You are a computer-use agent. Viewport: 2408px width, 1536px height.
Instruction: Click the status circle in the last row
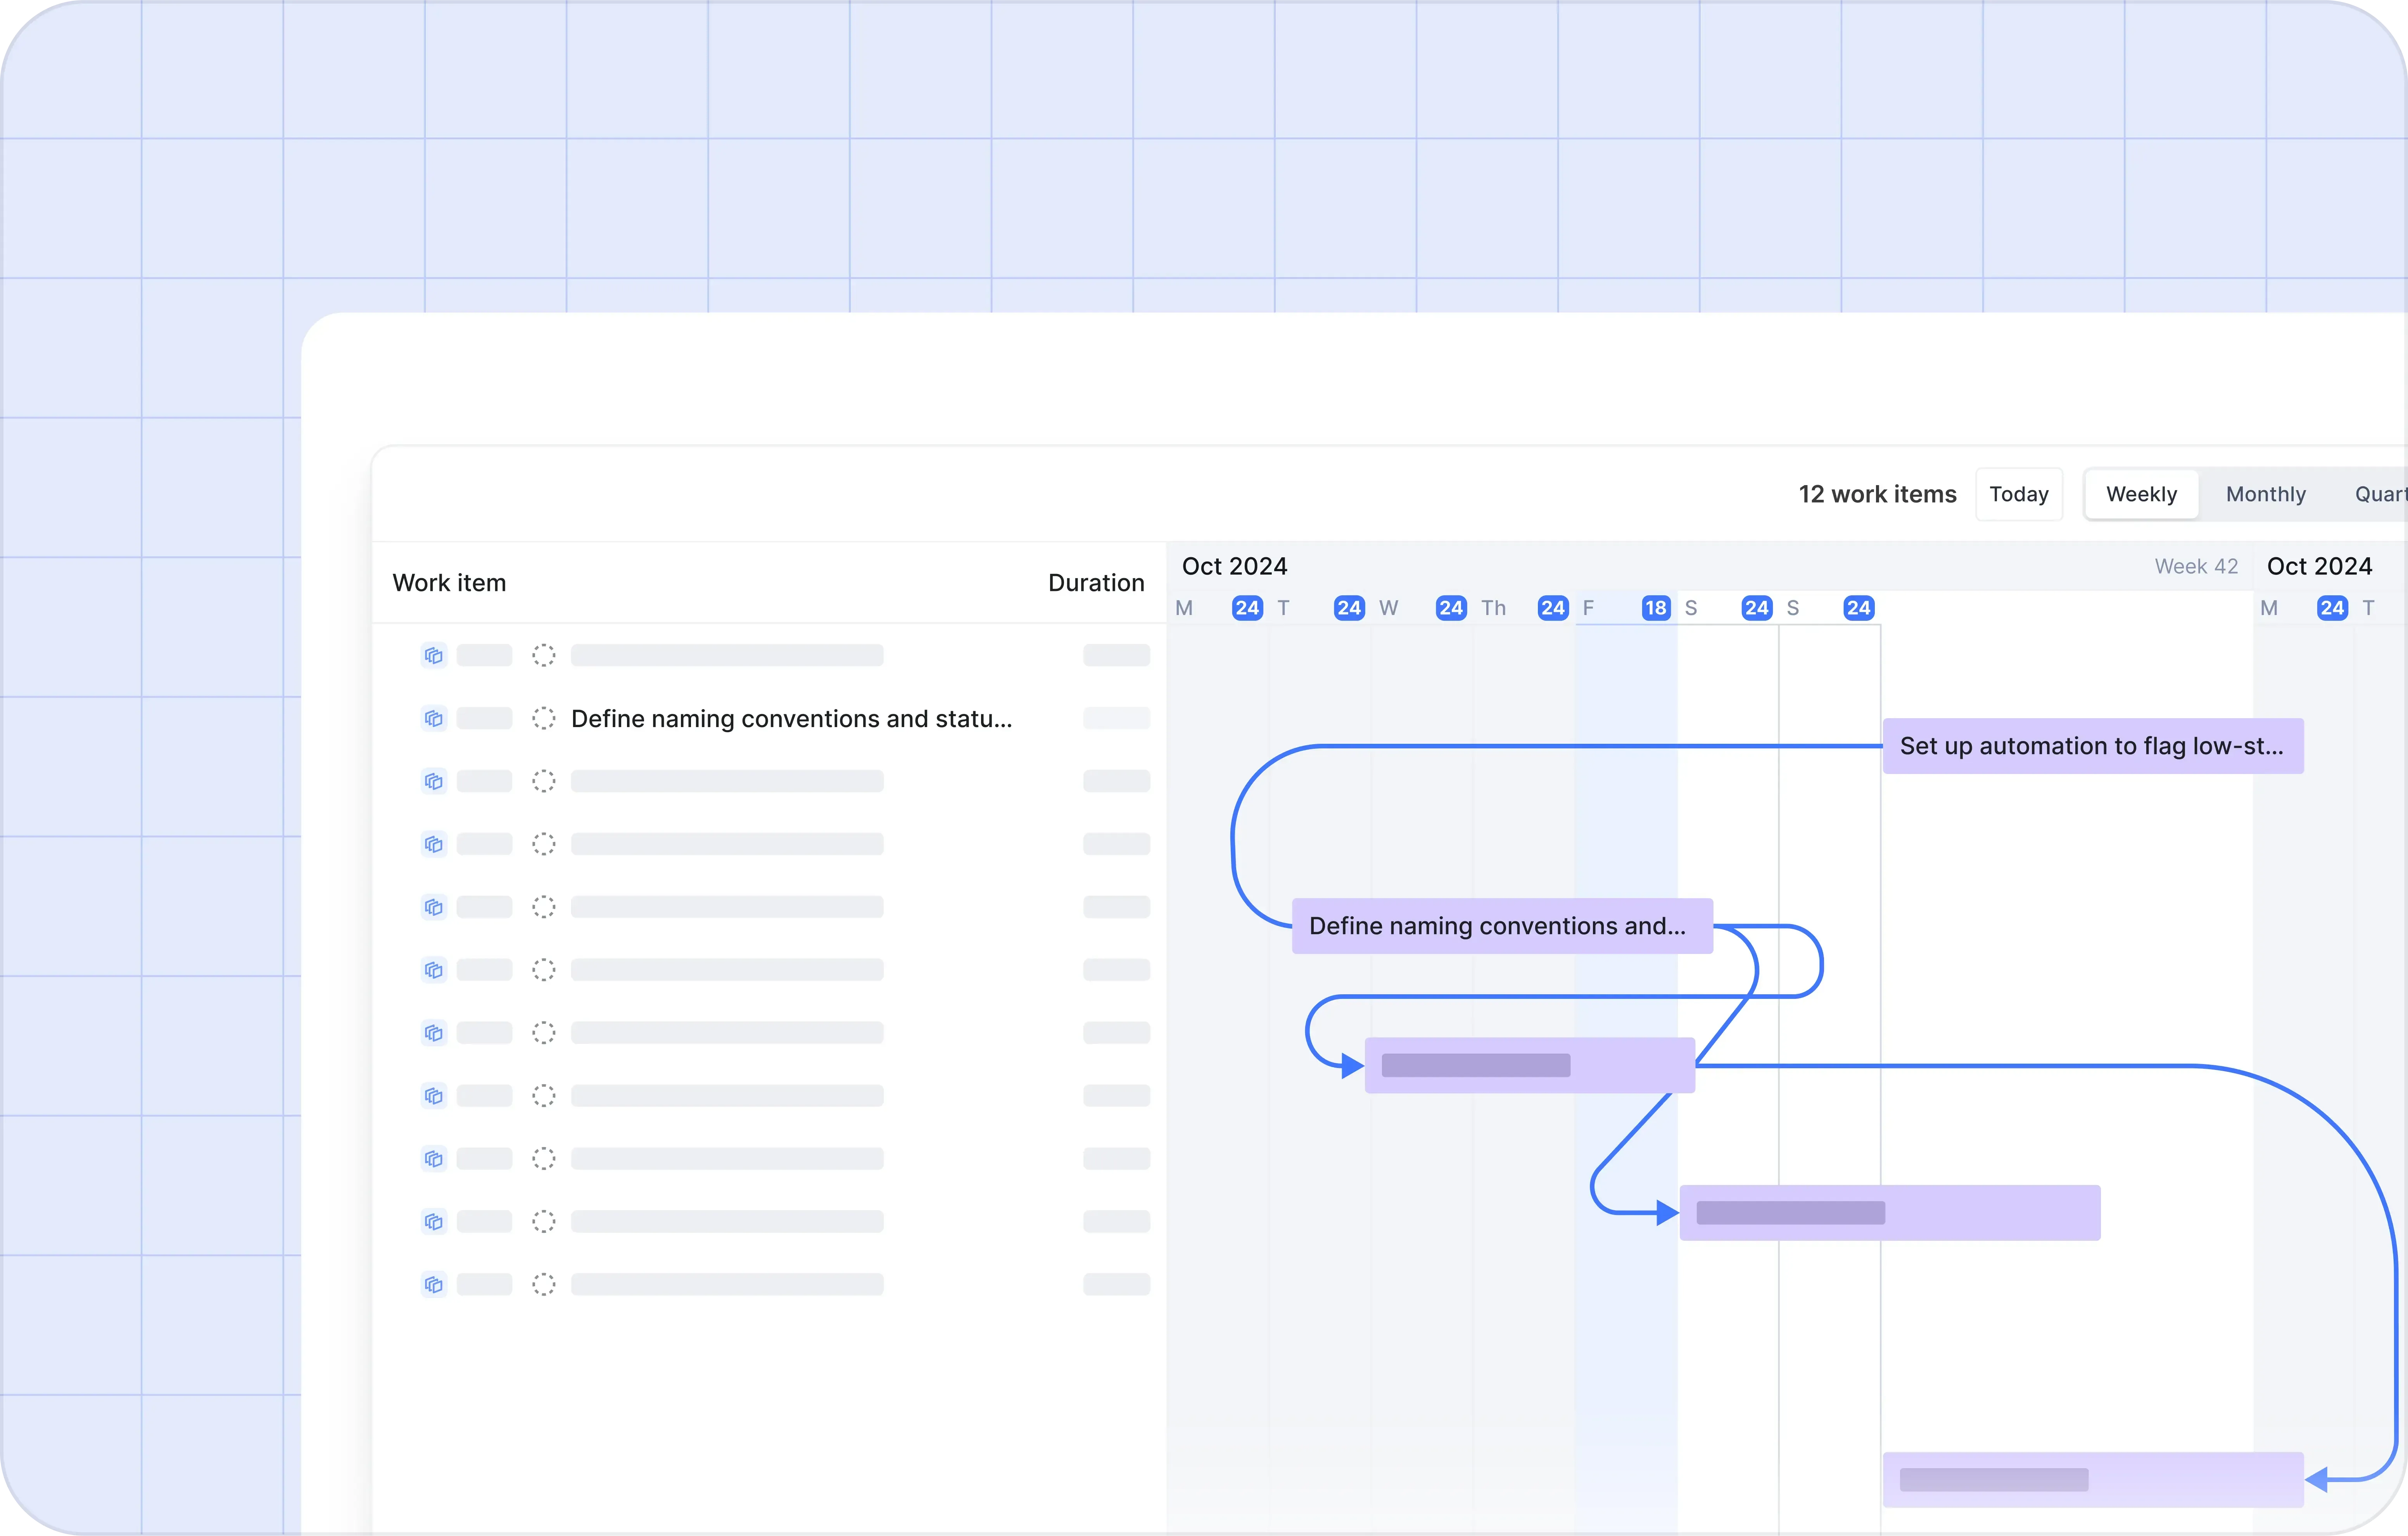click(543, 1284)
